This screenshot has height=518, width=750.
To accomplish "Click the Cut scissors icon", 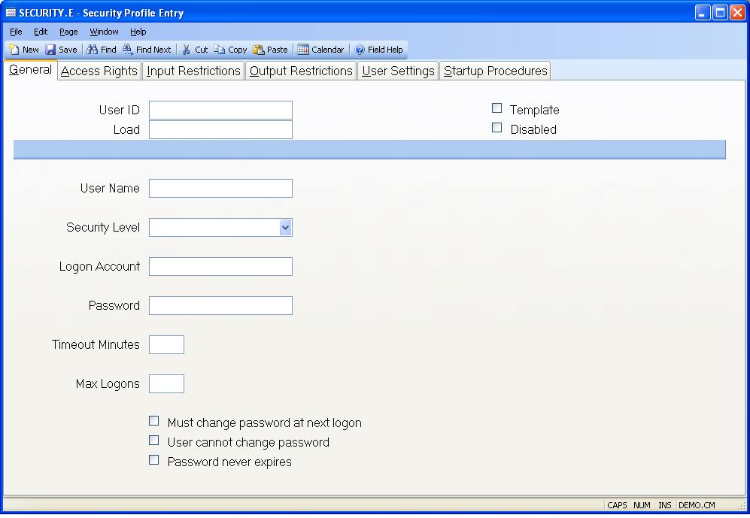I will 187,50.
